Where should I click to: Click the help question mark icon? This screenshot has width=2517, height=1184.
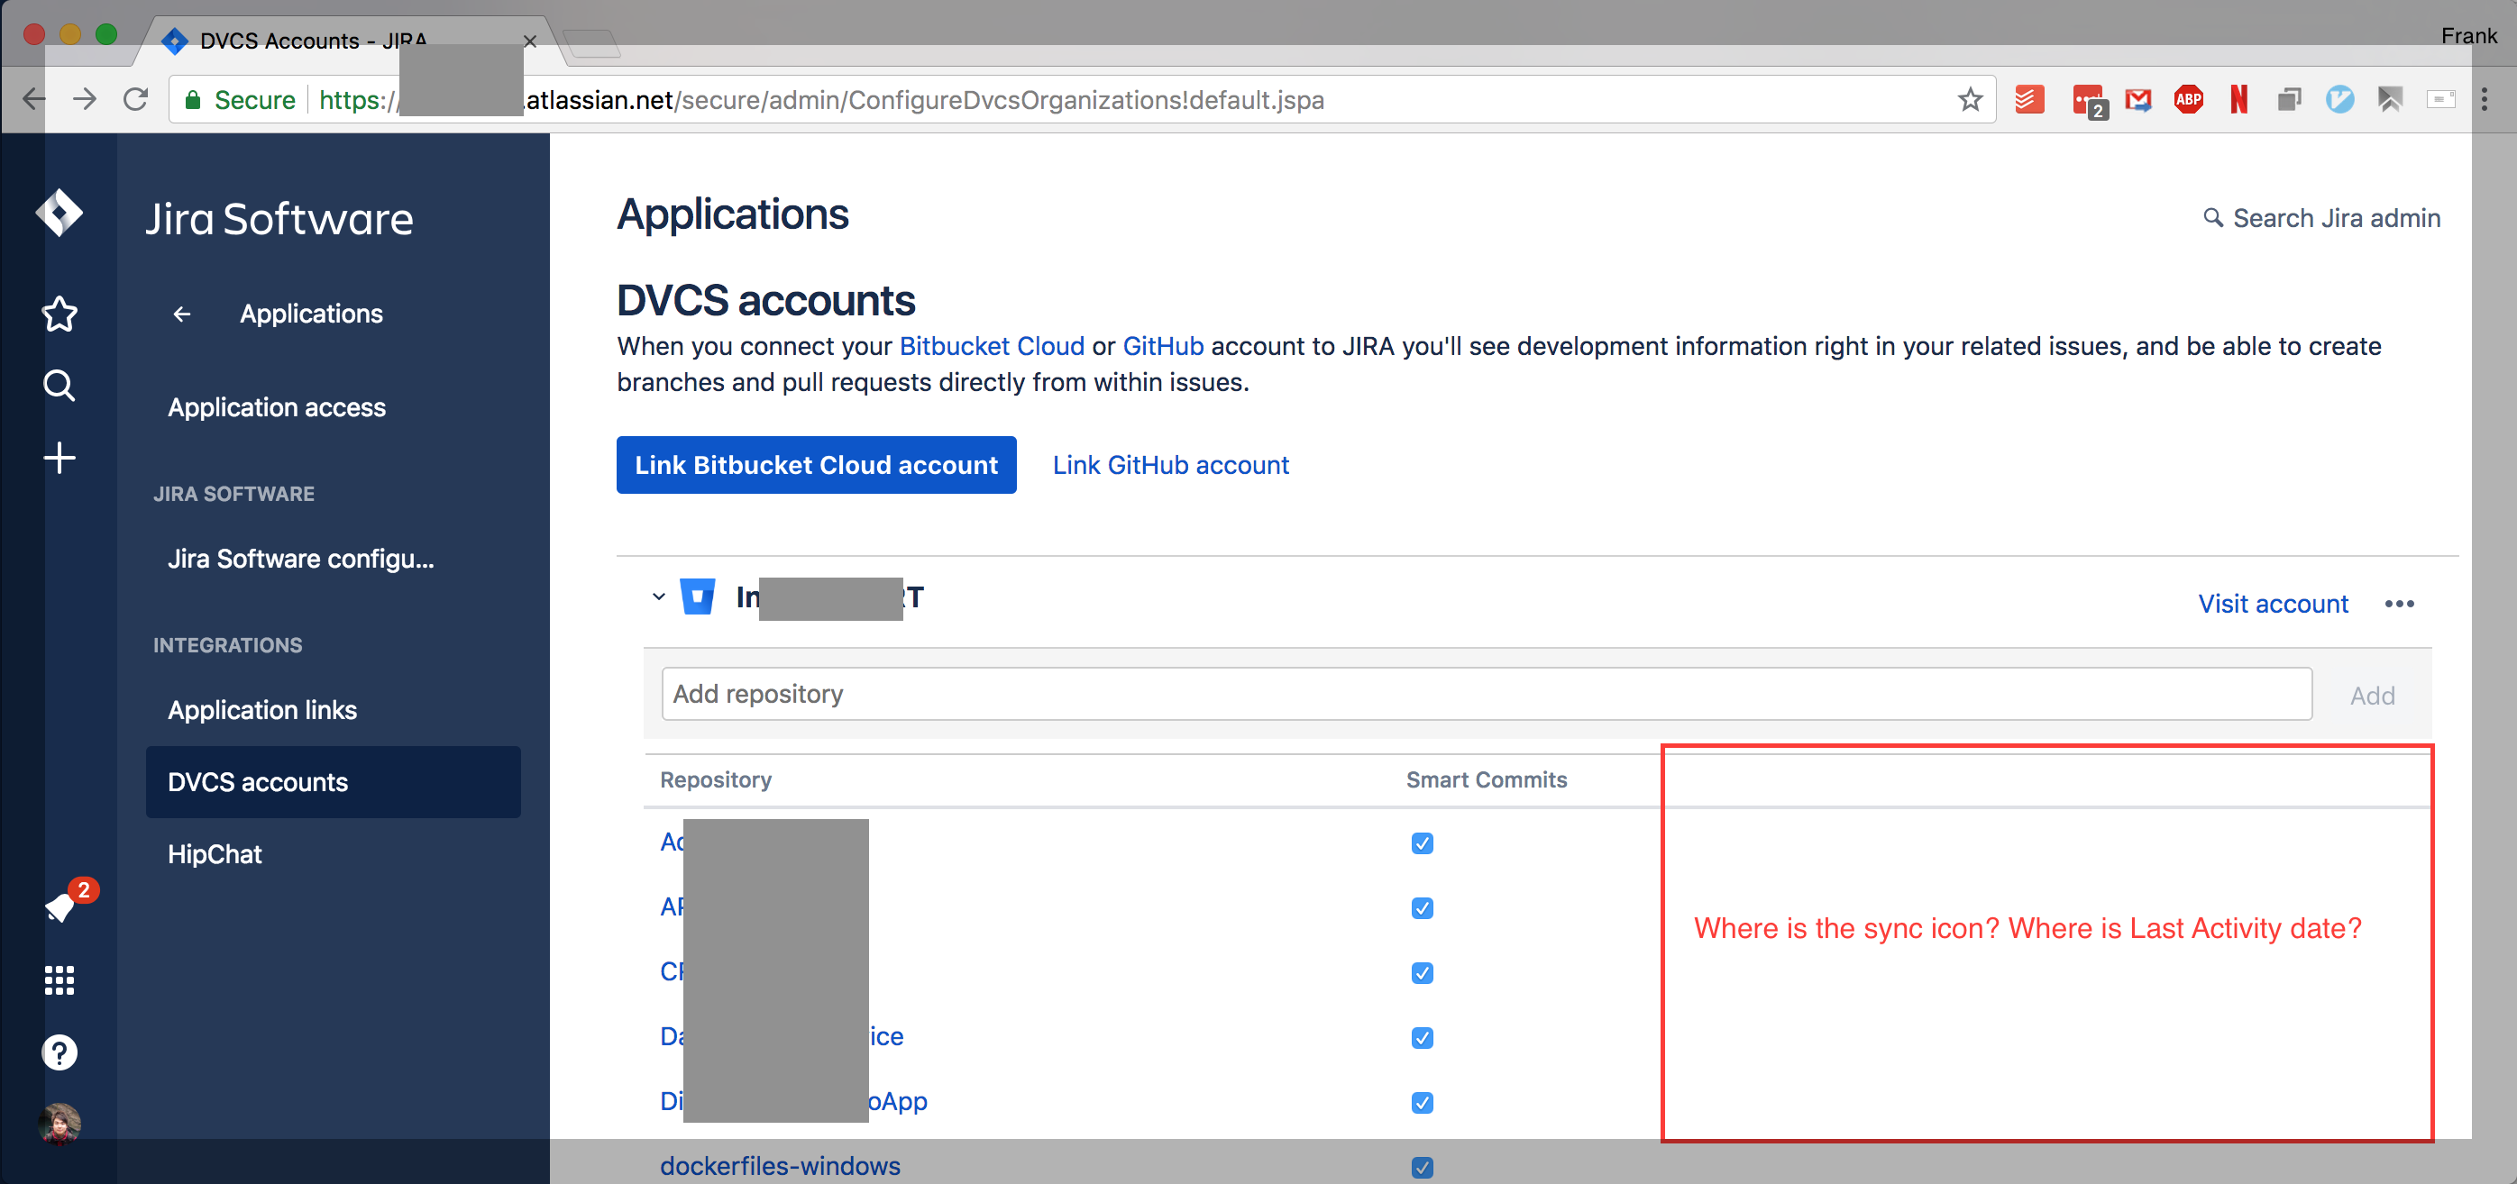(x=59, y=1052)
